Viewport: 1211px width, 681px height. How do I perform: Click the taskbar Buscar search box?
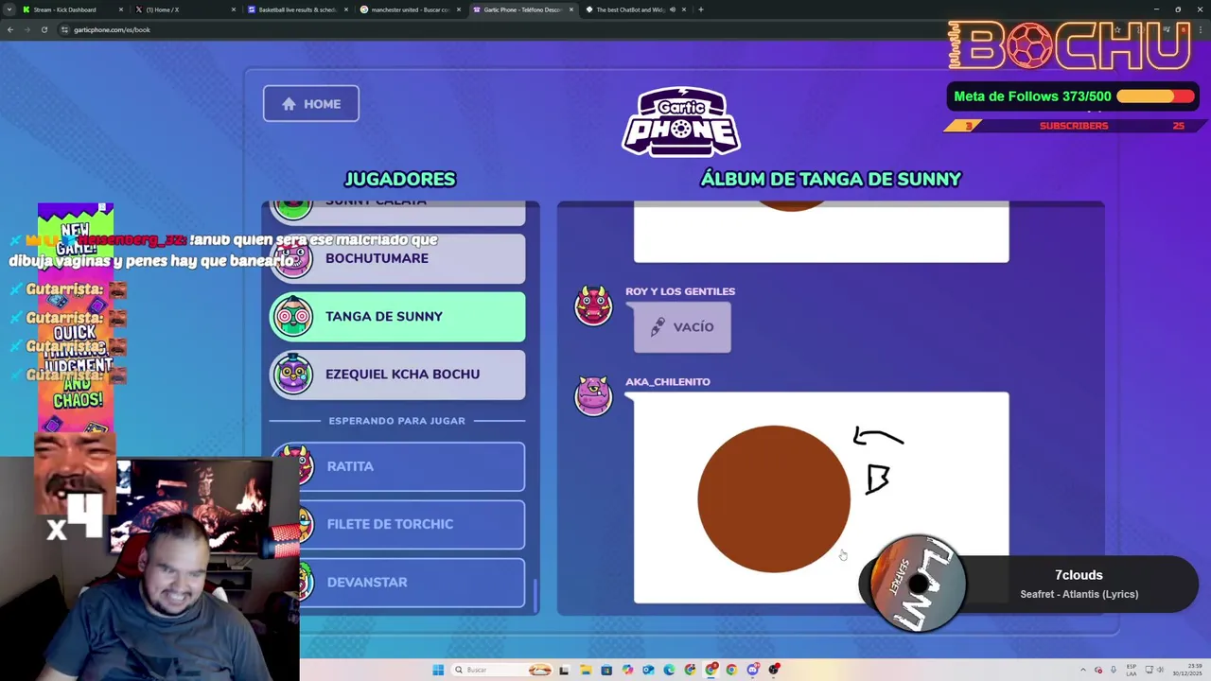point(501,670)
